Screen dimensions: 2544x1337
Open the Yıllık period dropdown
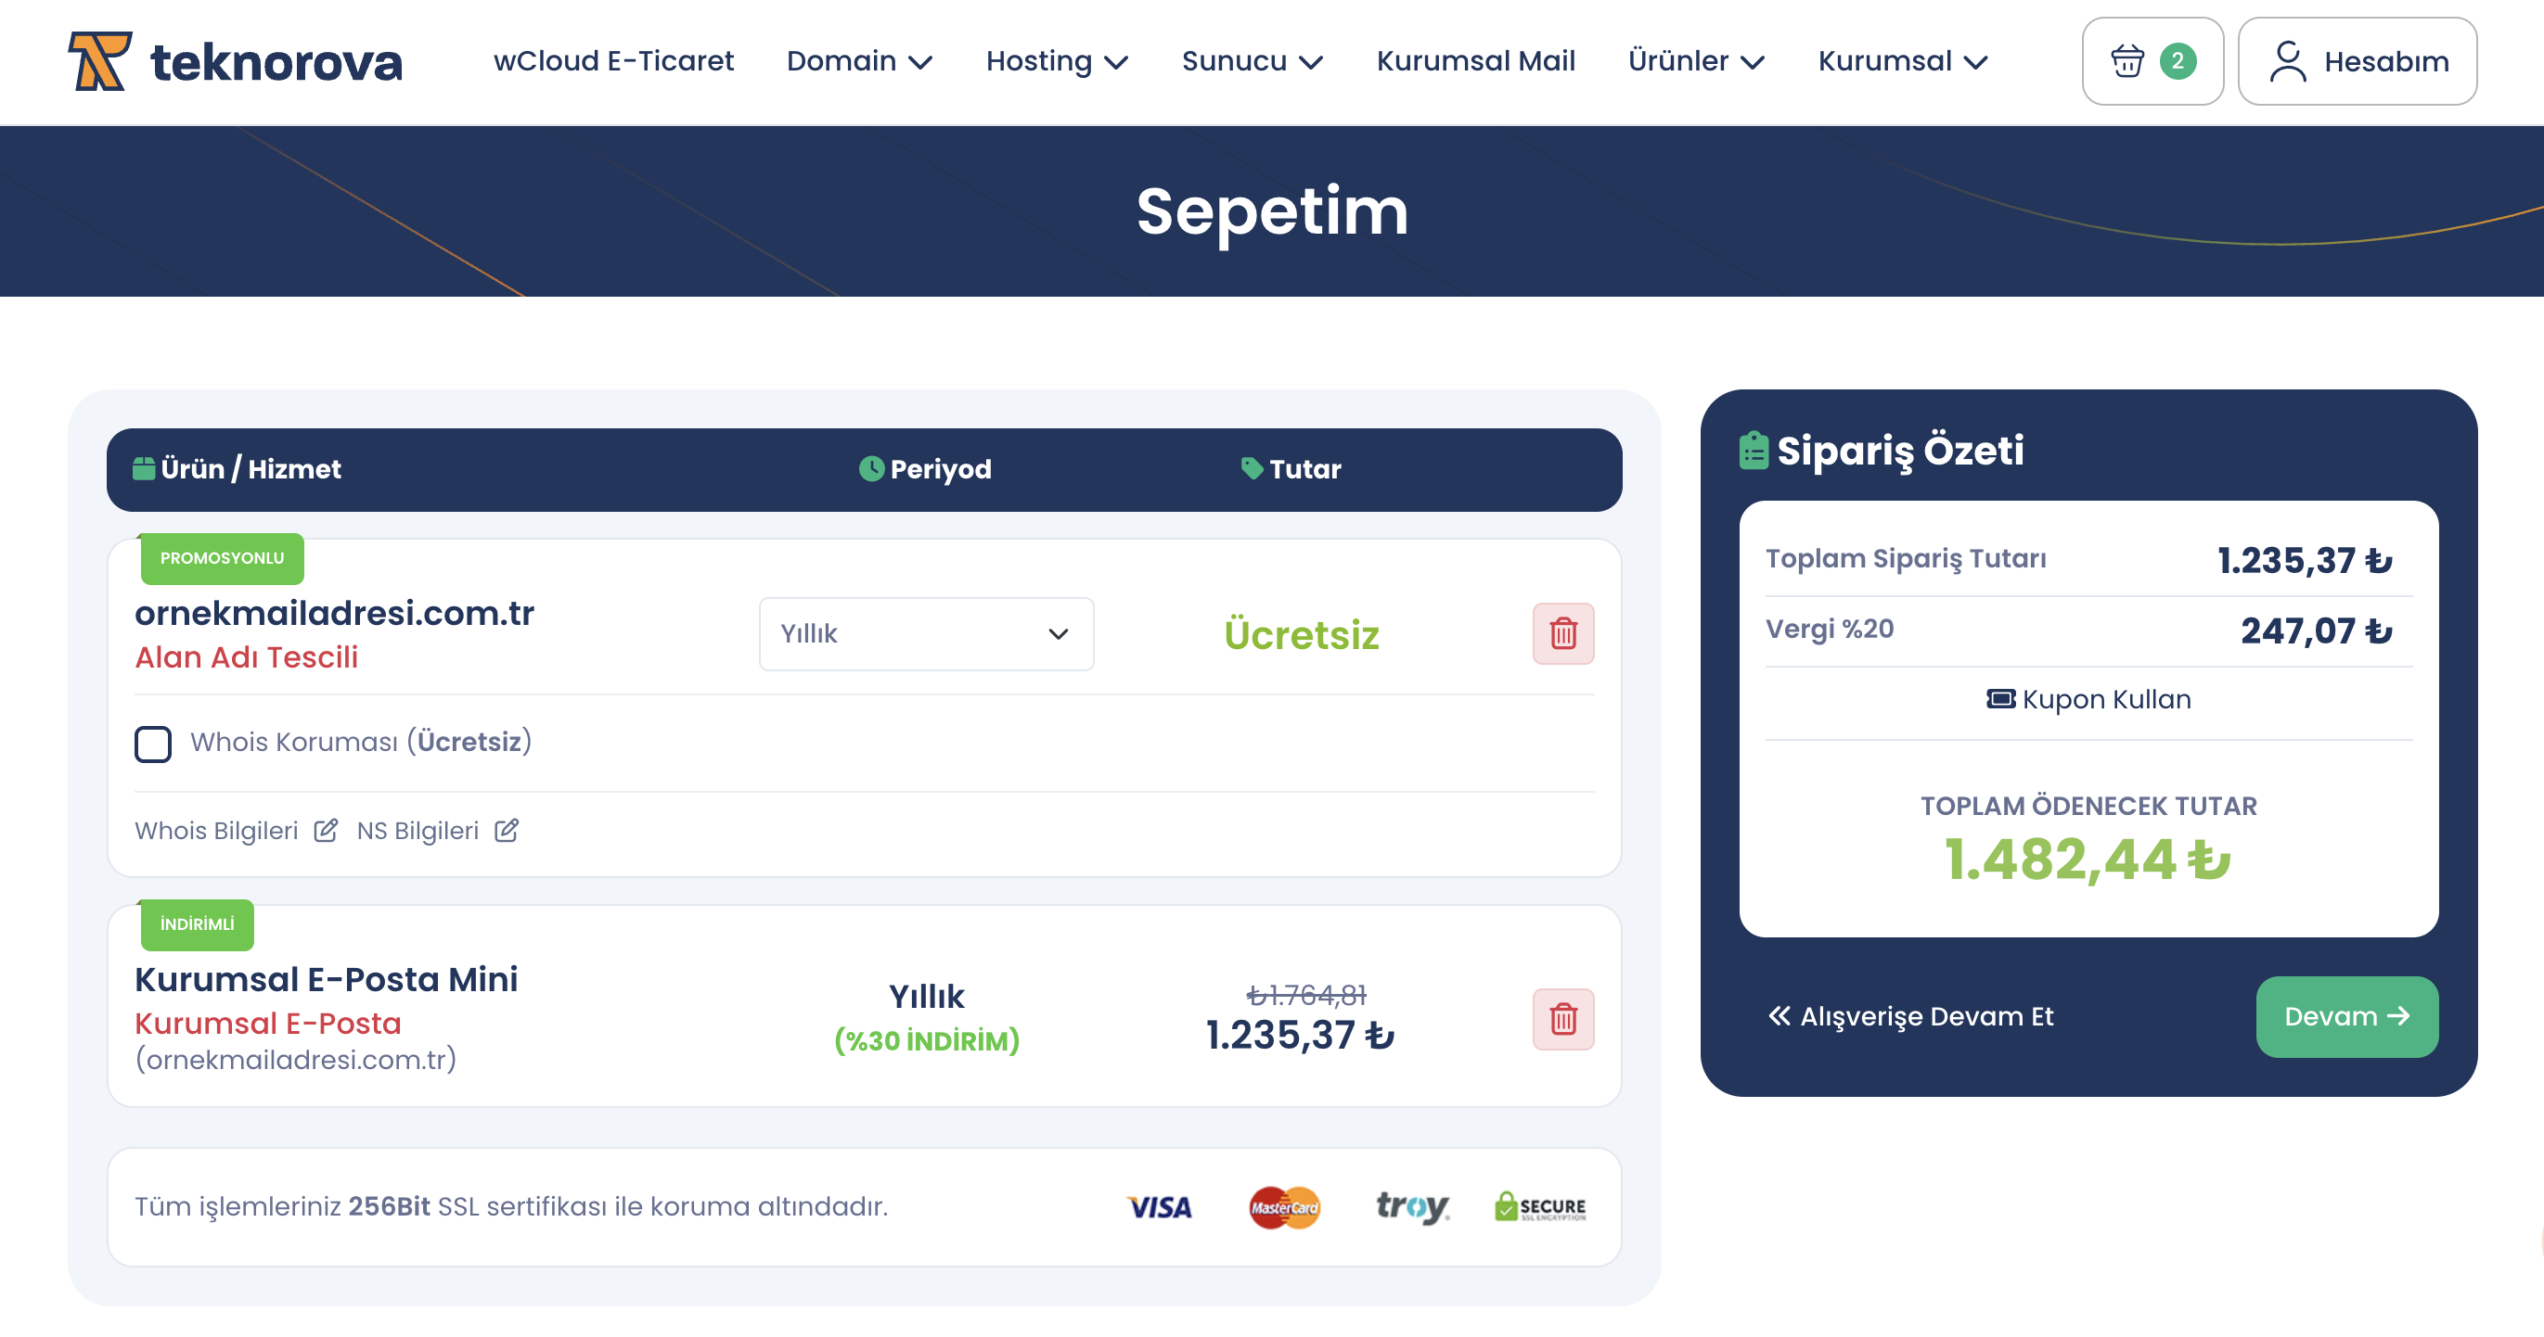[925, 633]
